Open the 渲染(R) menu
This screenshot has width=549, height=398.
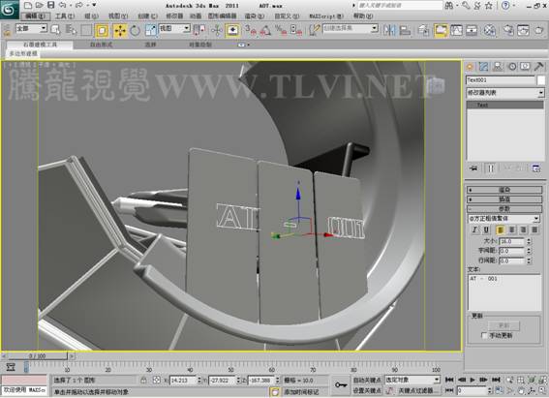pos(255,16)
